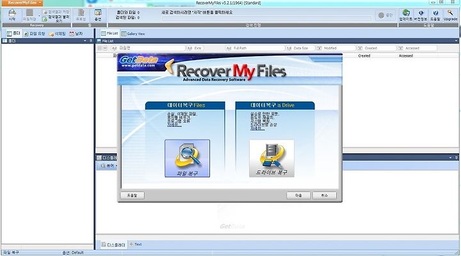Switch to the 삭제됨 (Deleted) tab
This screenshot has height=256, width=461.
point(58,34)
